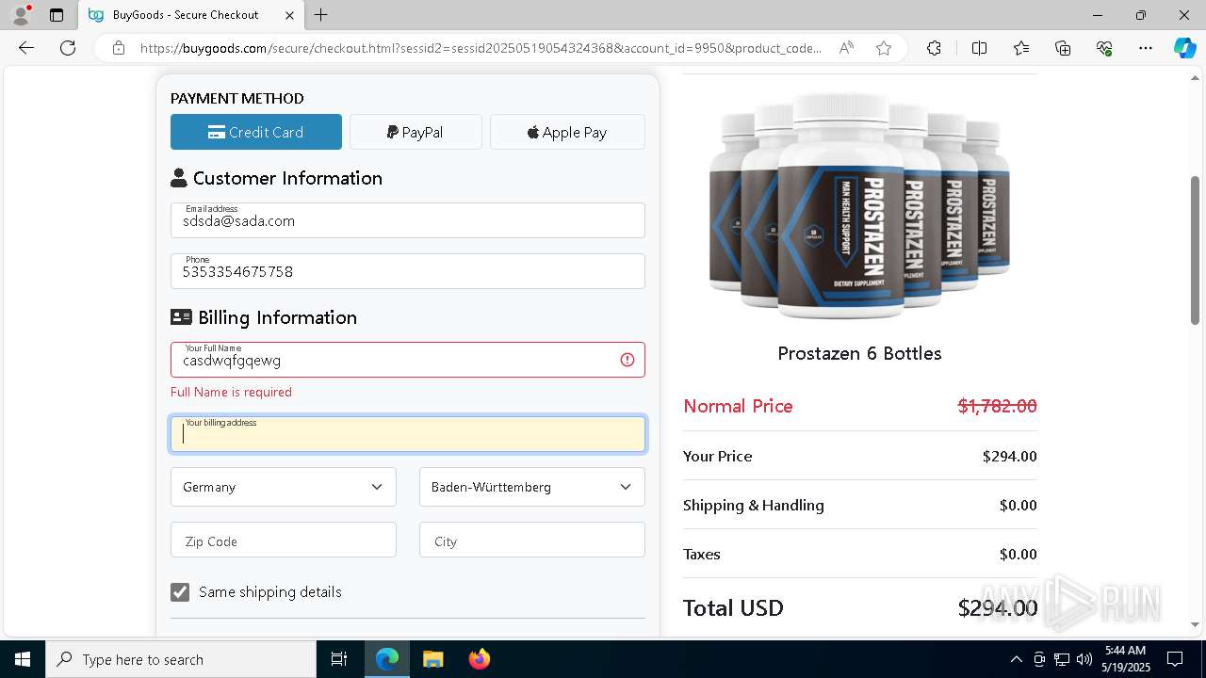The width and height of the screenshot is (1206, 678).
Task: Open a new browser tab
Action: [x=321, y=15]
